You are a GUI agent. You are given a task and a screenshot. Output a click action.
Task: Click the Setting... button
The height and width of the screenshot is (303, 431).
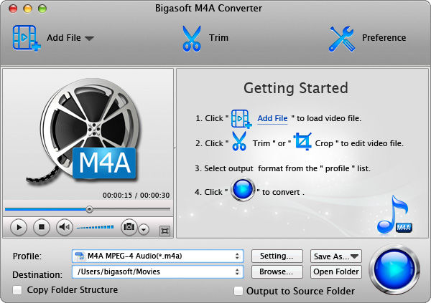pos(277,256)
